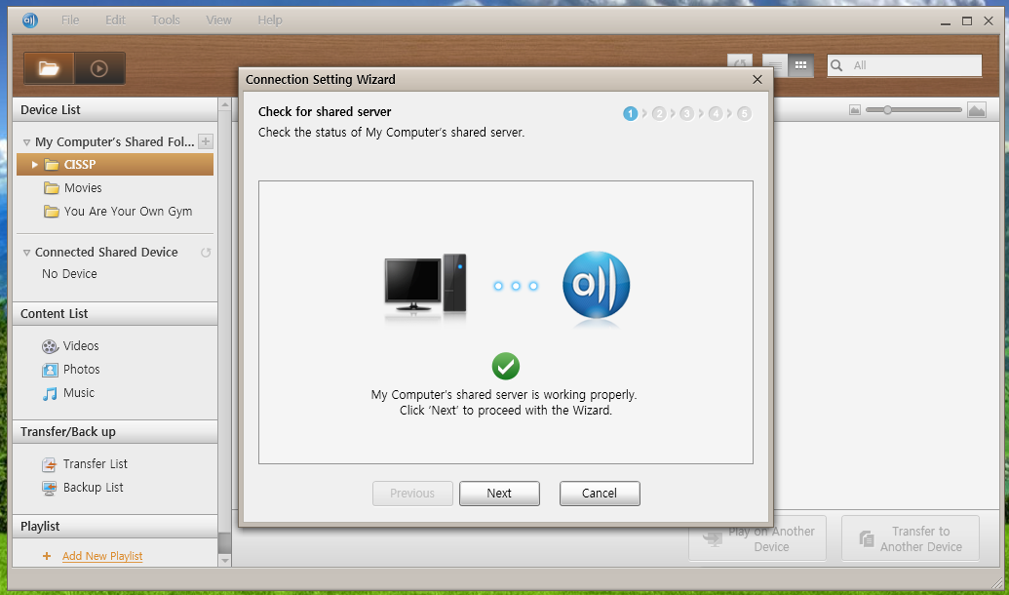Screen dimensions: 1009x595
Task: Click the sidebar scrollbar down arrow
Action: point(224,561)
